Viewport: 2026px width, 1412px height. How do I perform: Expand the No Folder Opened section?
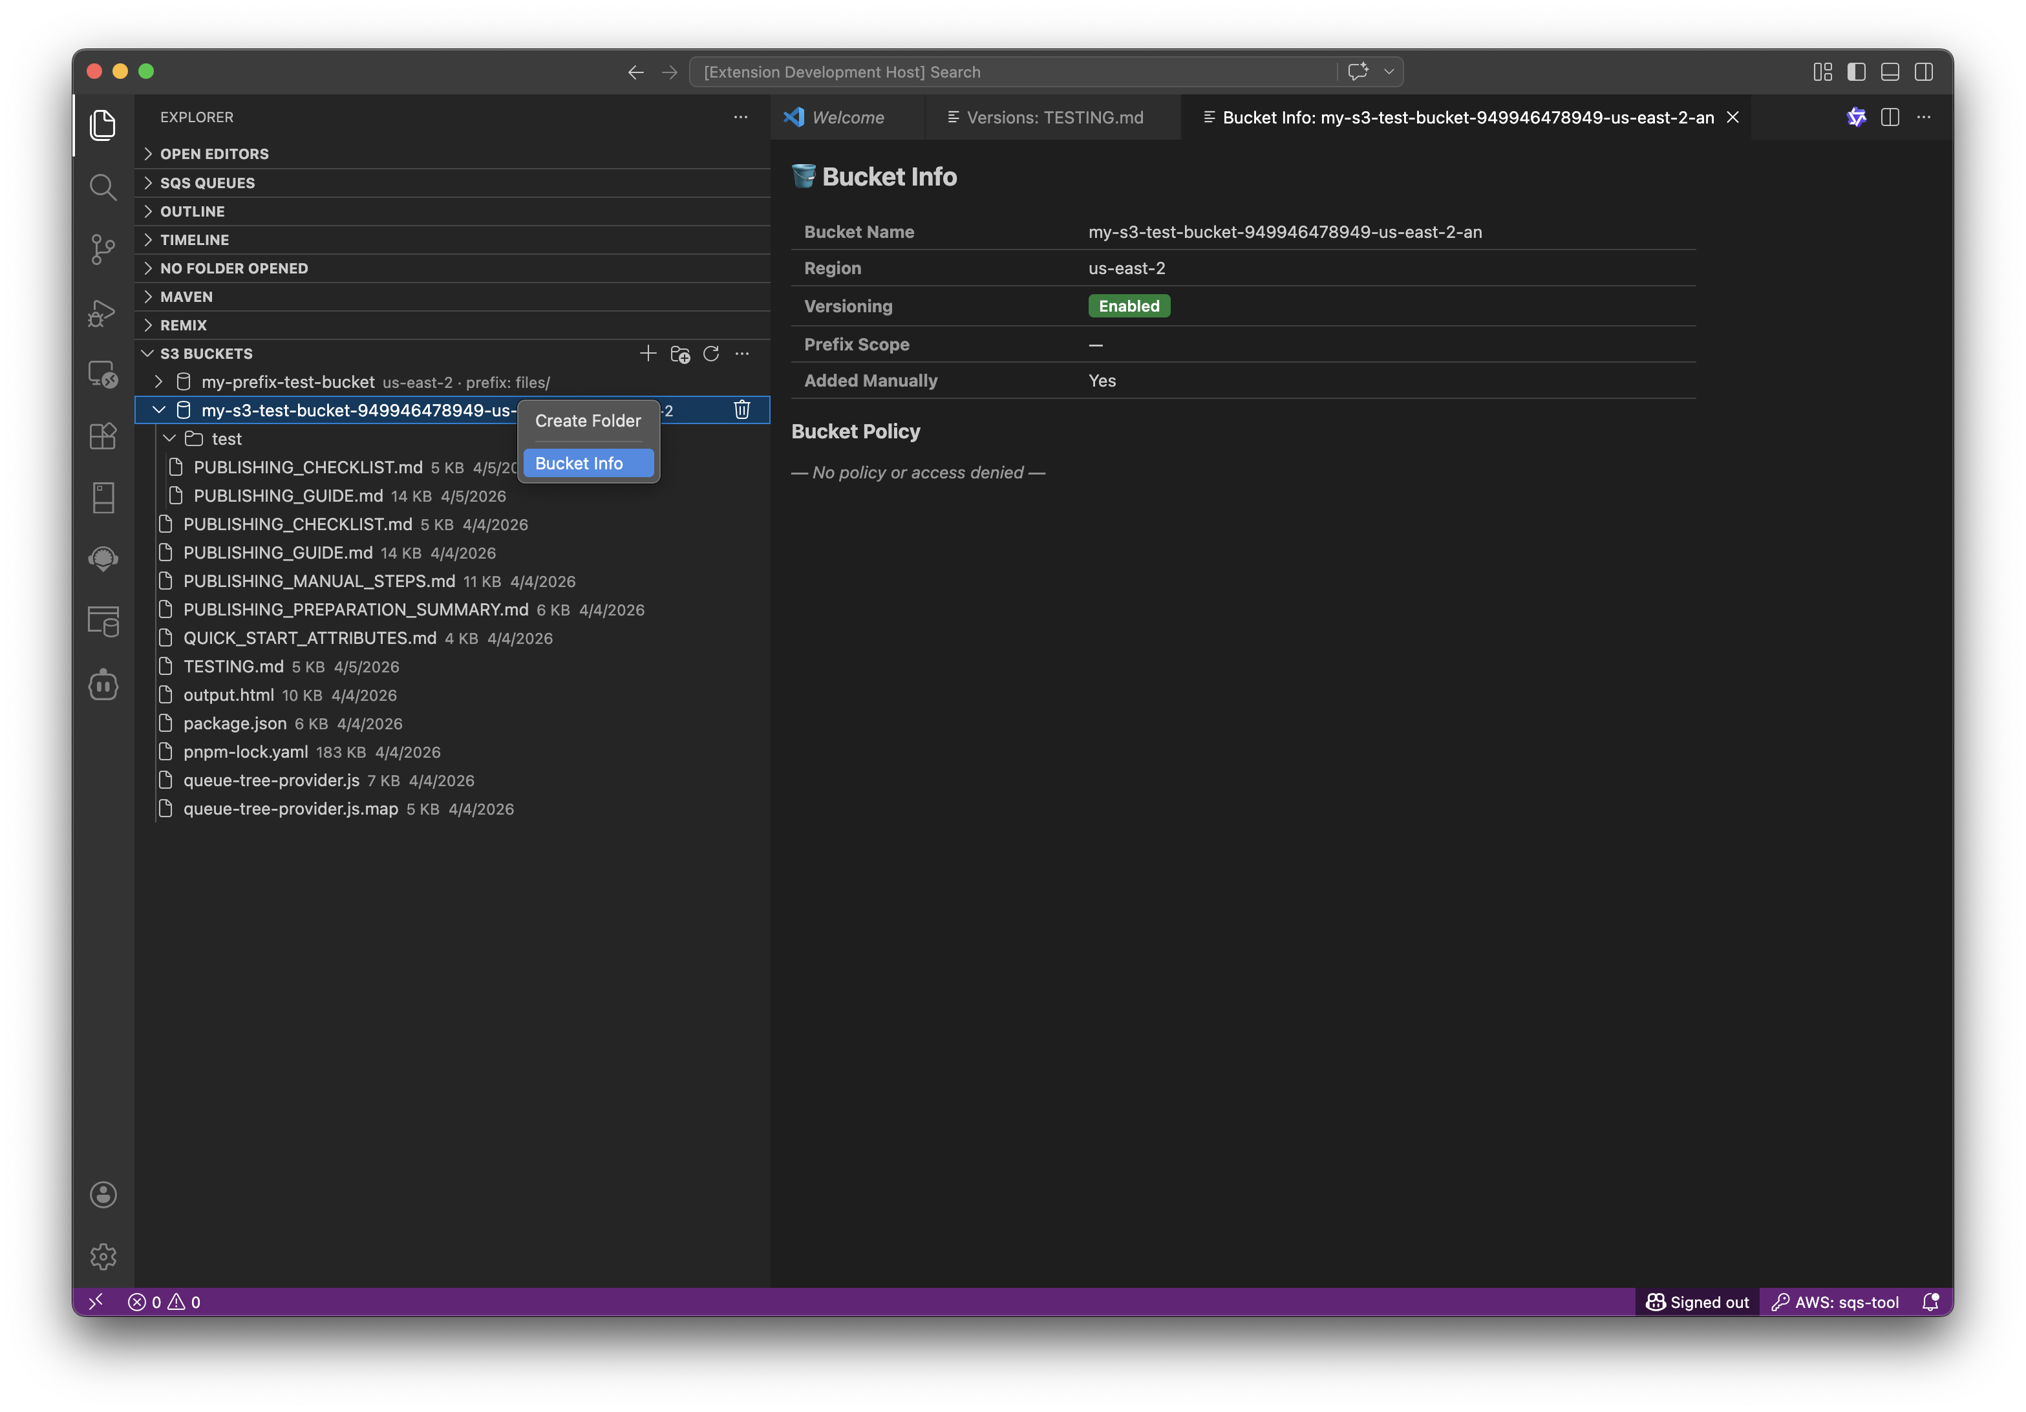click(x=453, y=268)
